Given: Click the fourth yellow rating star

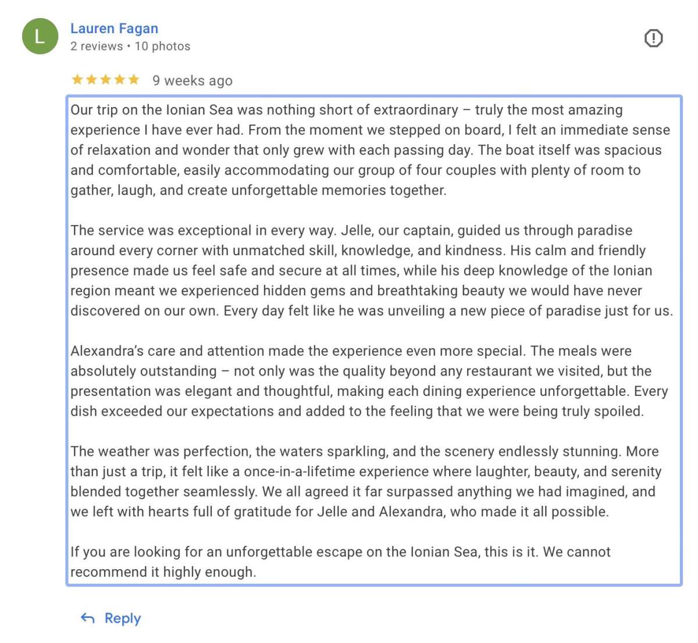Looking at the screenshot, I should click(x=120, y=80).
